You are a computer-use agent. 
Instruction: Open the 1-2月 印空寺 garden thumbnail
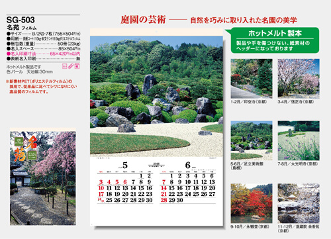point(252,78)
